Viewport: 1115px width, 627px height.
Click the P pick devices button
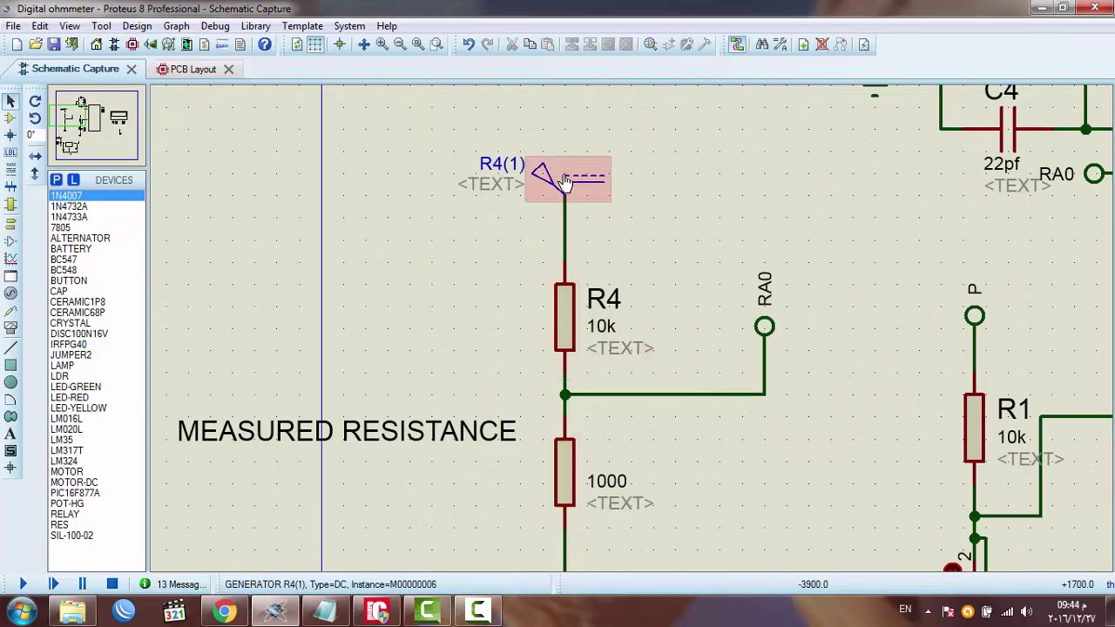[x=57, y=180]
